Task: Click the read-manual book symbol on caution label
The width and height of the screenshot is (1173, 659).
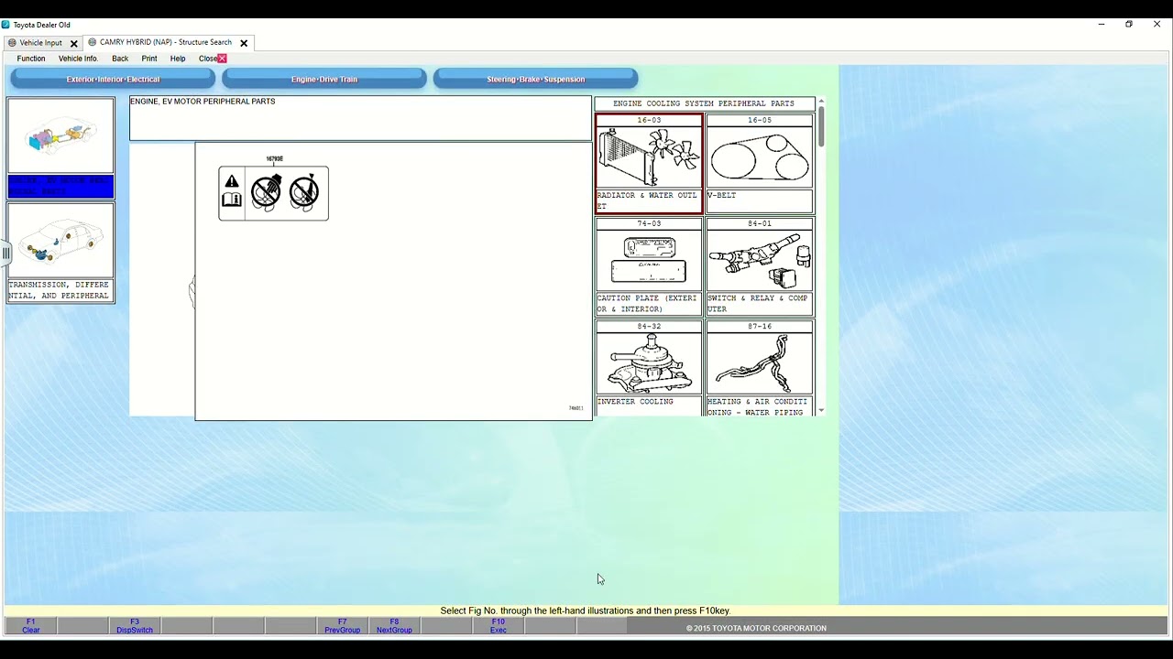Action: pos(232,200)
